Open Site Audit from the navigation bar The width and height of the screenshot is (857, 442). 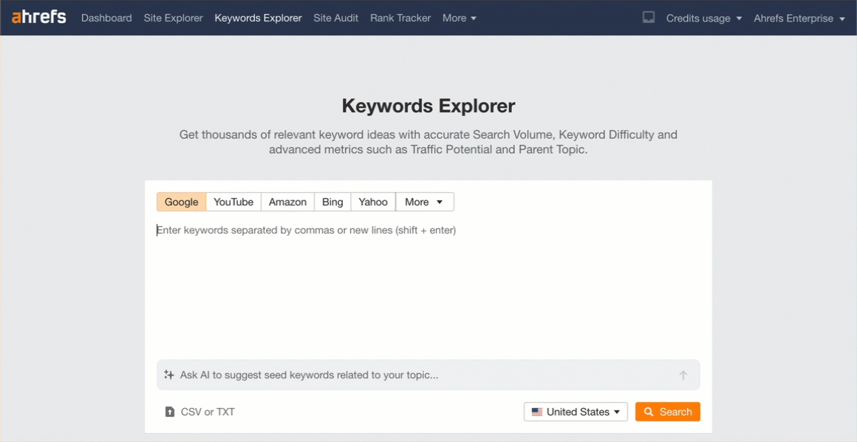[336, 18]
